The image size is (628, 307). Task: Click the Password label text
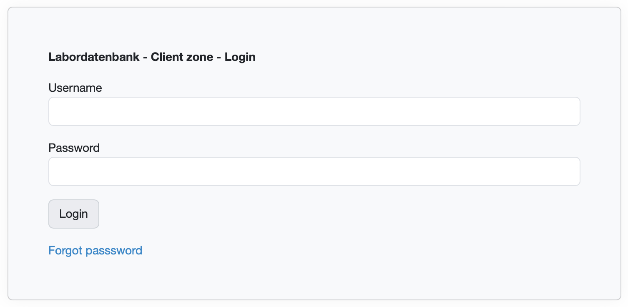click(74, 148)
